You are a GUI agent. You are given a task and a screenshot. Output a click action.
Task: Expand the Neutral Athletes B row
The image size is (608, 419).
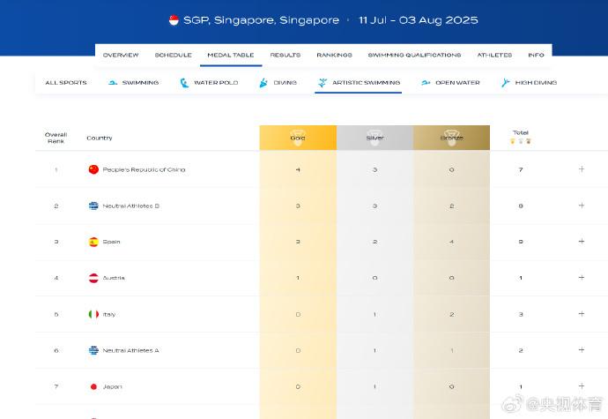pyautogui.click(x=582, y=206)
